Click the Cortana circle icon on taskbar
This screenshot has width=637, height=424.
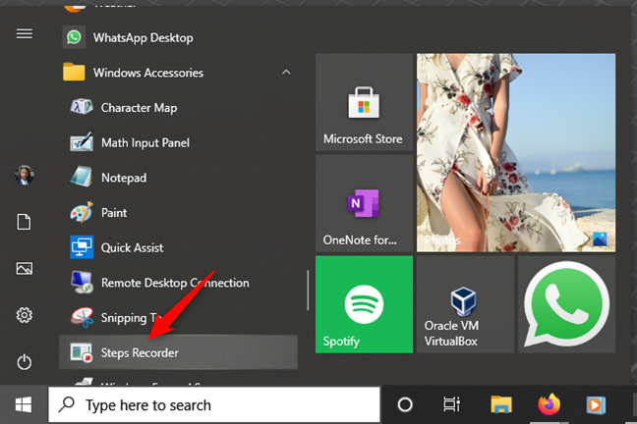click(x=405, y=404)
